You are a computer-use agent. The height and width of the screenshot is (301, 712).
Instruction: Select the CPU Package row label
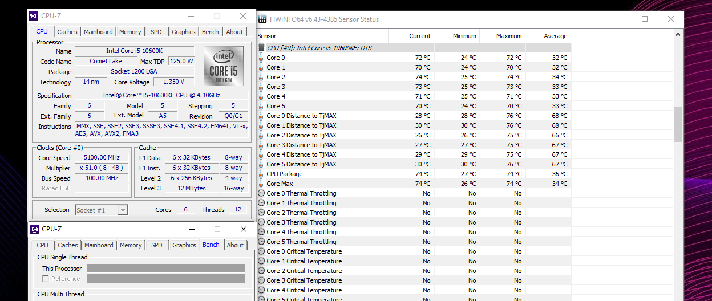pos(285,174)
